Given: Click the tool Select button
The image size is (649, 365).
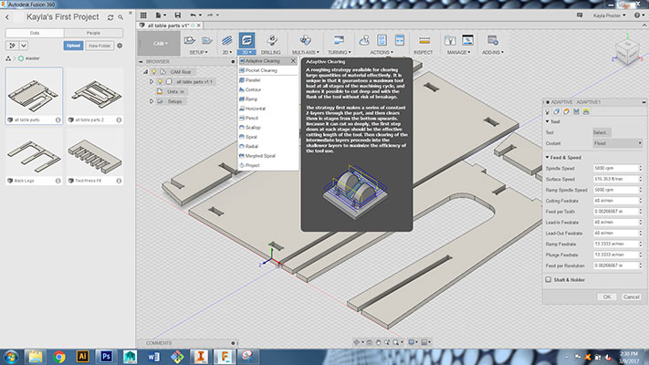Looking at the screenshot, I should (602, 132).
